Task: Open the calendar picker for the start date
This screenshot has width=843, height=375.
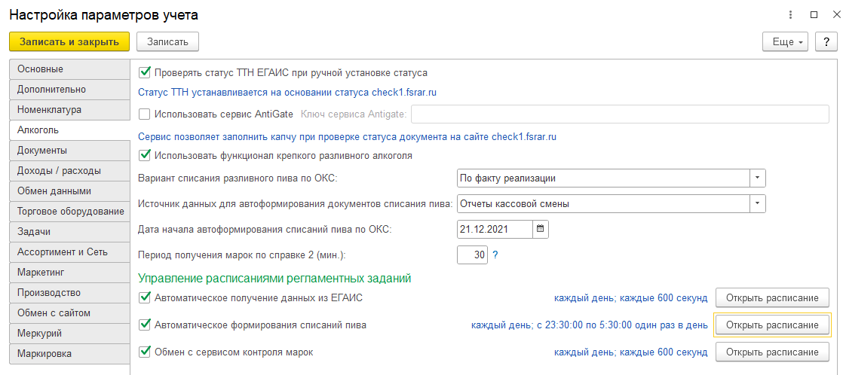Action: coord(541,229)
